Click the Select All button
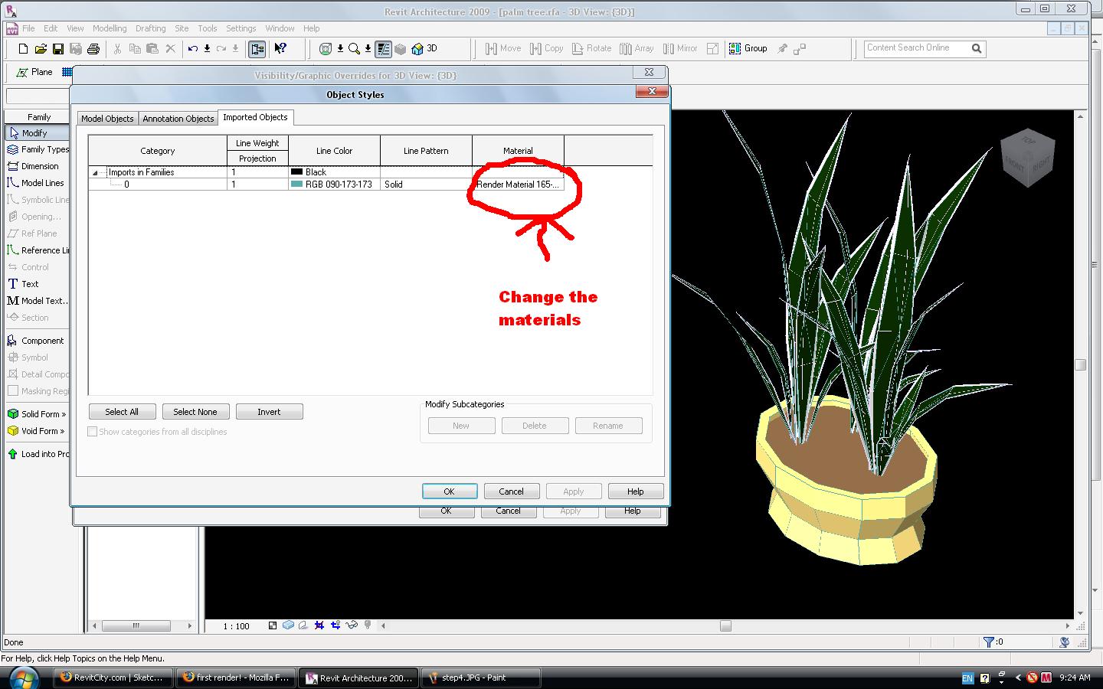 (122, 412)
